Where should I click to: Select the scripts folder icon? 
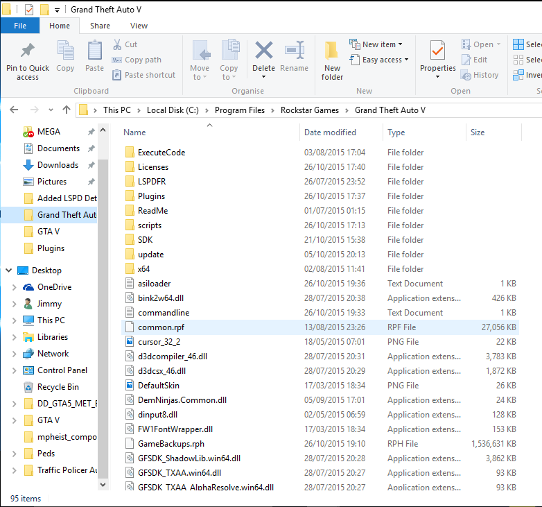click(x=130, y=225)
